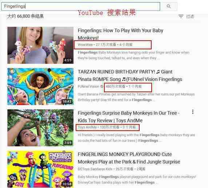The width and height of the screenshot is (208, 188).
Task: Visit the FUNnel Vision channel link
Action: [x=88, y=86]
